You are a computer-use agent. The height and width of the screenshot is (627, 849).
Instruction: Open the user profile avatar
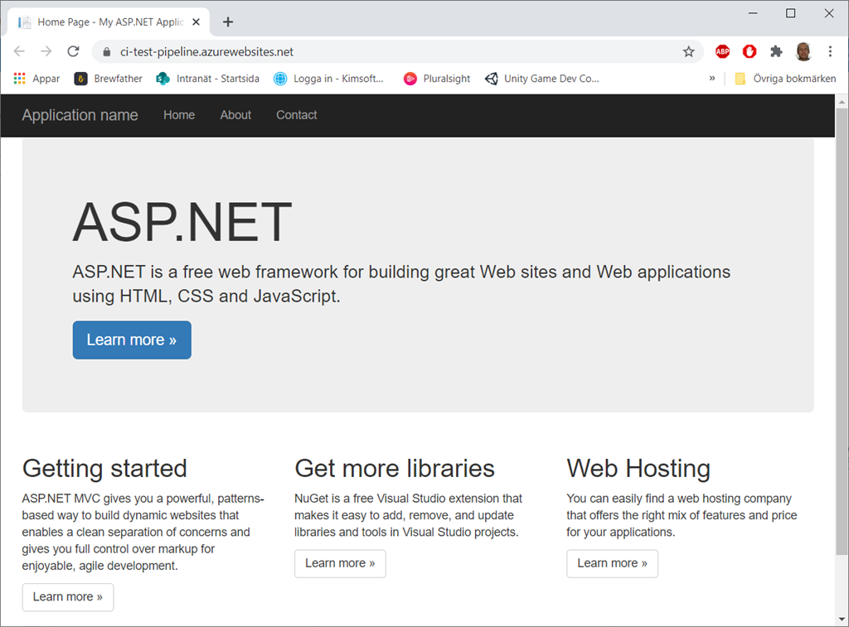[x=803, y=51]
